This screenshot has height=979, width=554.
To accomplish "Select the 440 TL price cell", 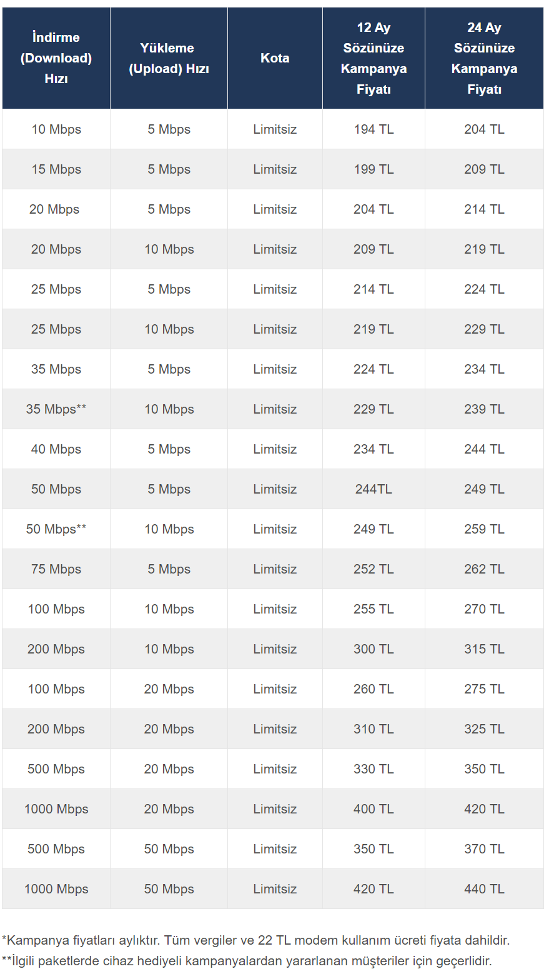I will click(x=484, y=889).
